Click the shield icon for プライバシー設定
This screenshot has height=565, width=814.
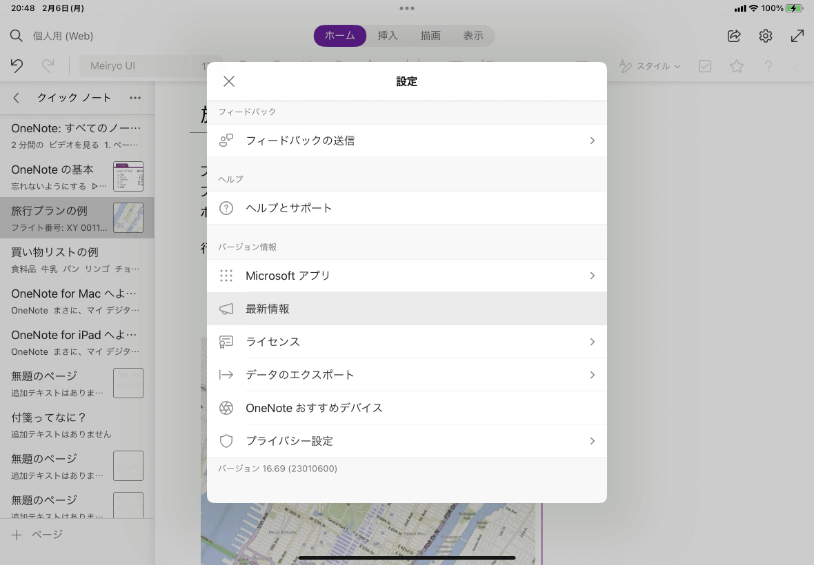(x=226, y=441)
